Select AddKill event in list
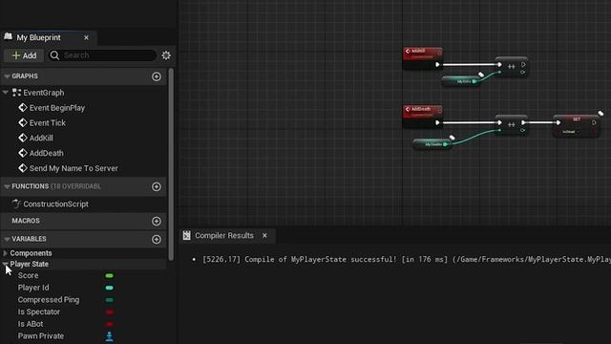 [x=41, y=138]
